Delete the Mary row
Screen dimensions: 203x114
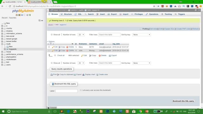pyautogui.click(x=70, y=47)
